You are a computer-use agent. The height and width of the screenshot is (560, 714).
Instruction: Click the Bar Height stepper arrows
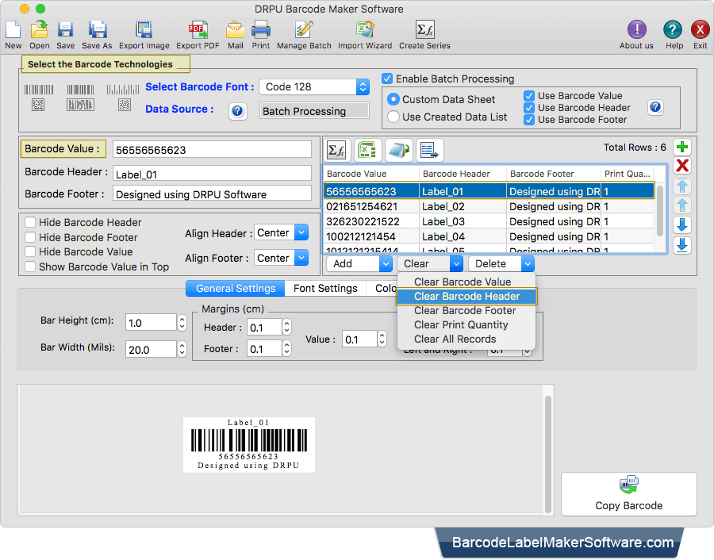182,323
